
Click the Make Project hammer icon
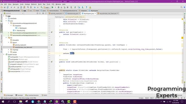[x=42, y=7]
